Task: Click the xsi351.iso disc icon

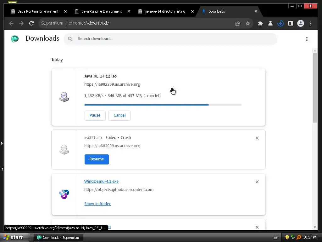Action: point(64,149)
